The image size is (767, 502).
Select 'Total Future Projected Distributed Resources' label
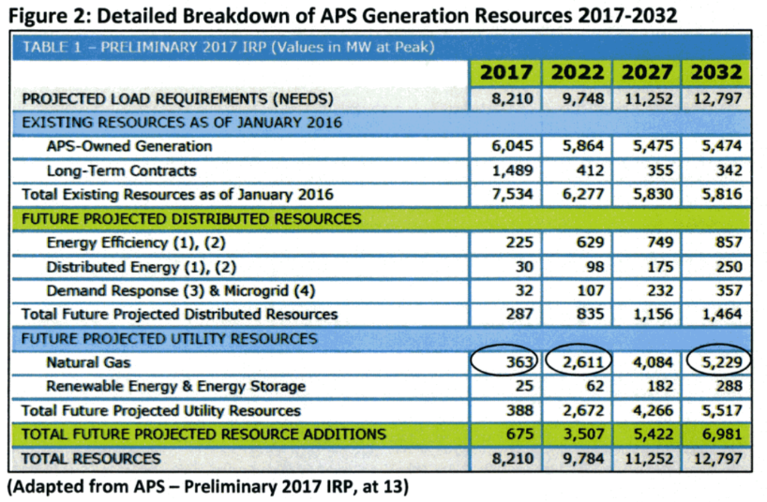point(179,315)
